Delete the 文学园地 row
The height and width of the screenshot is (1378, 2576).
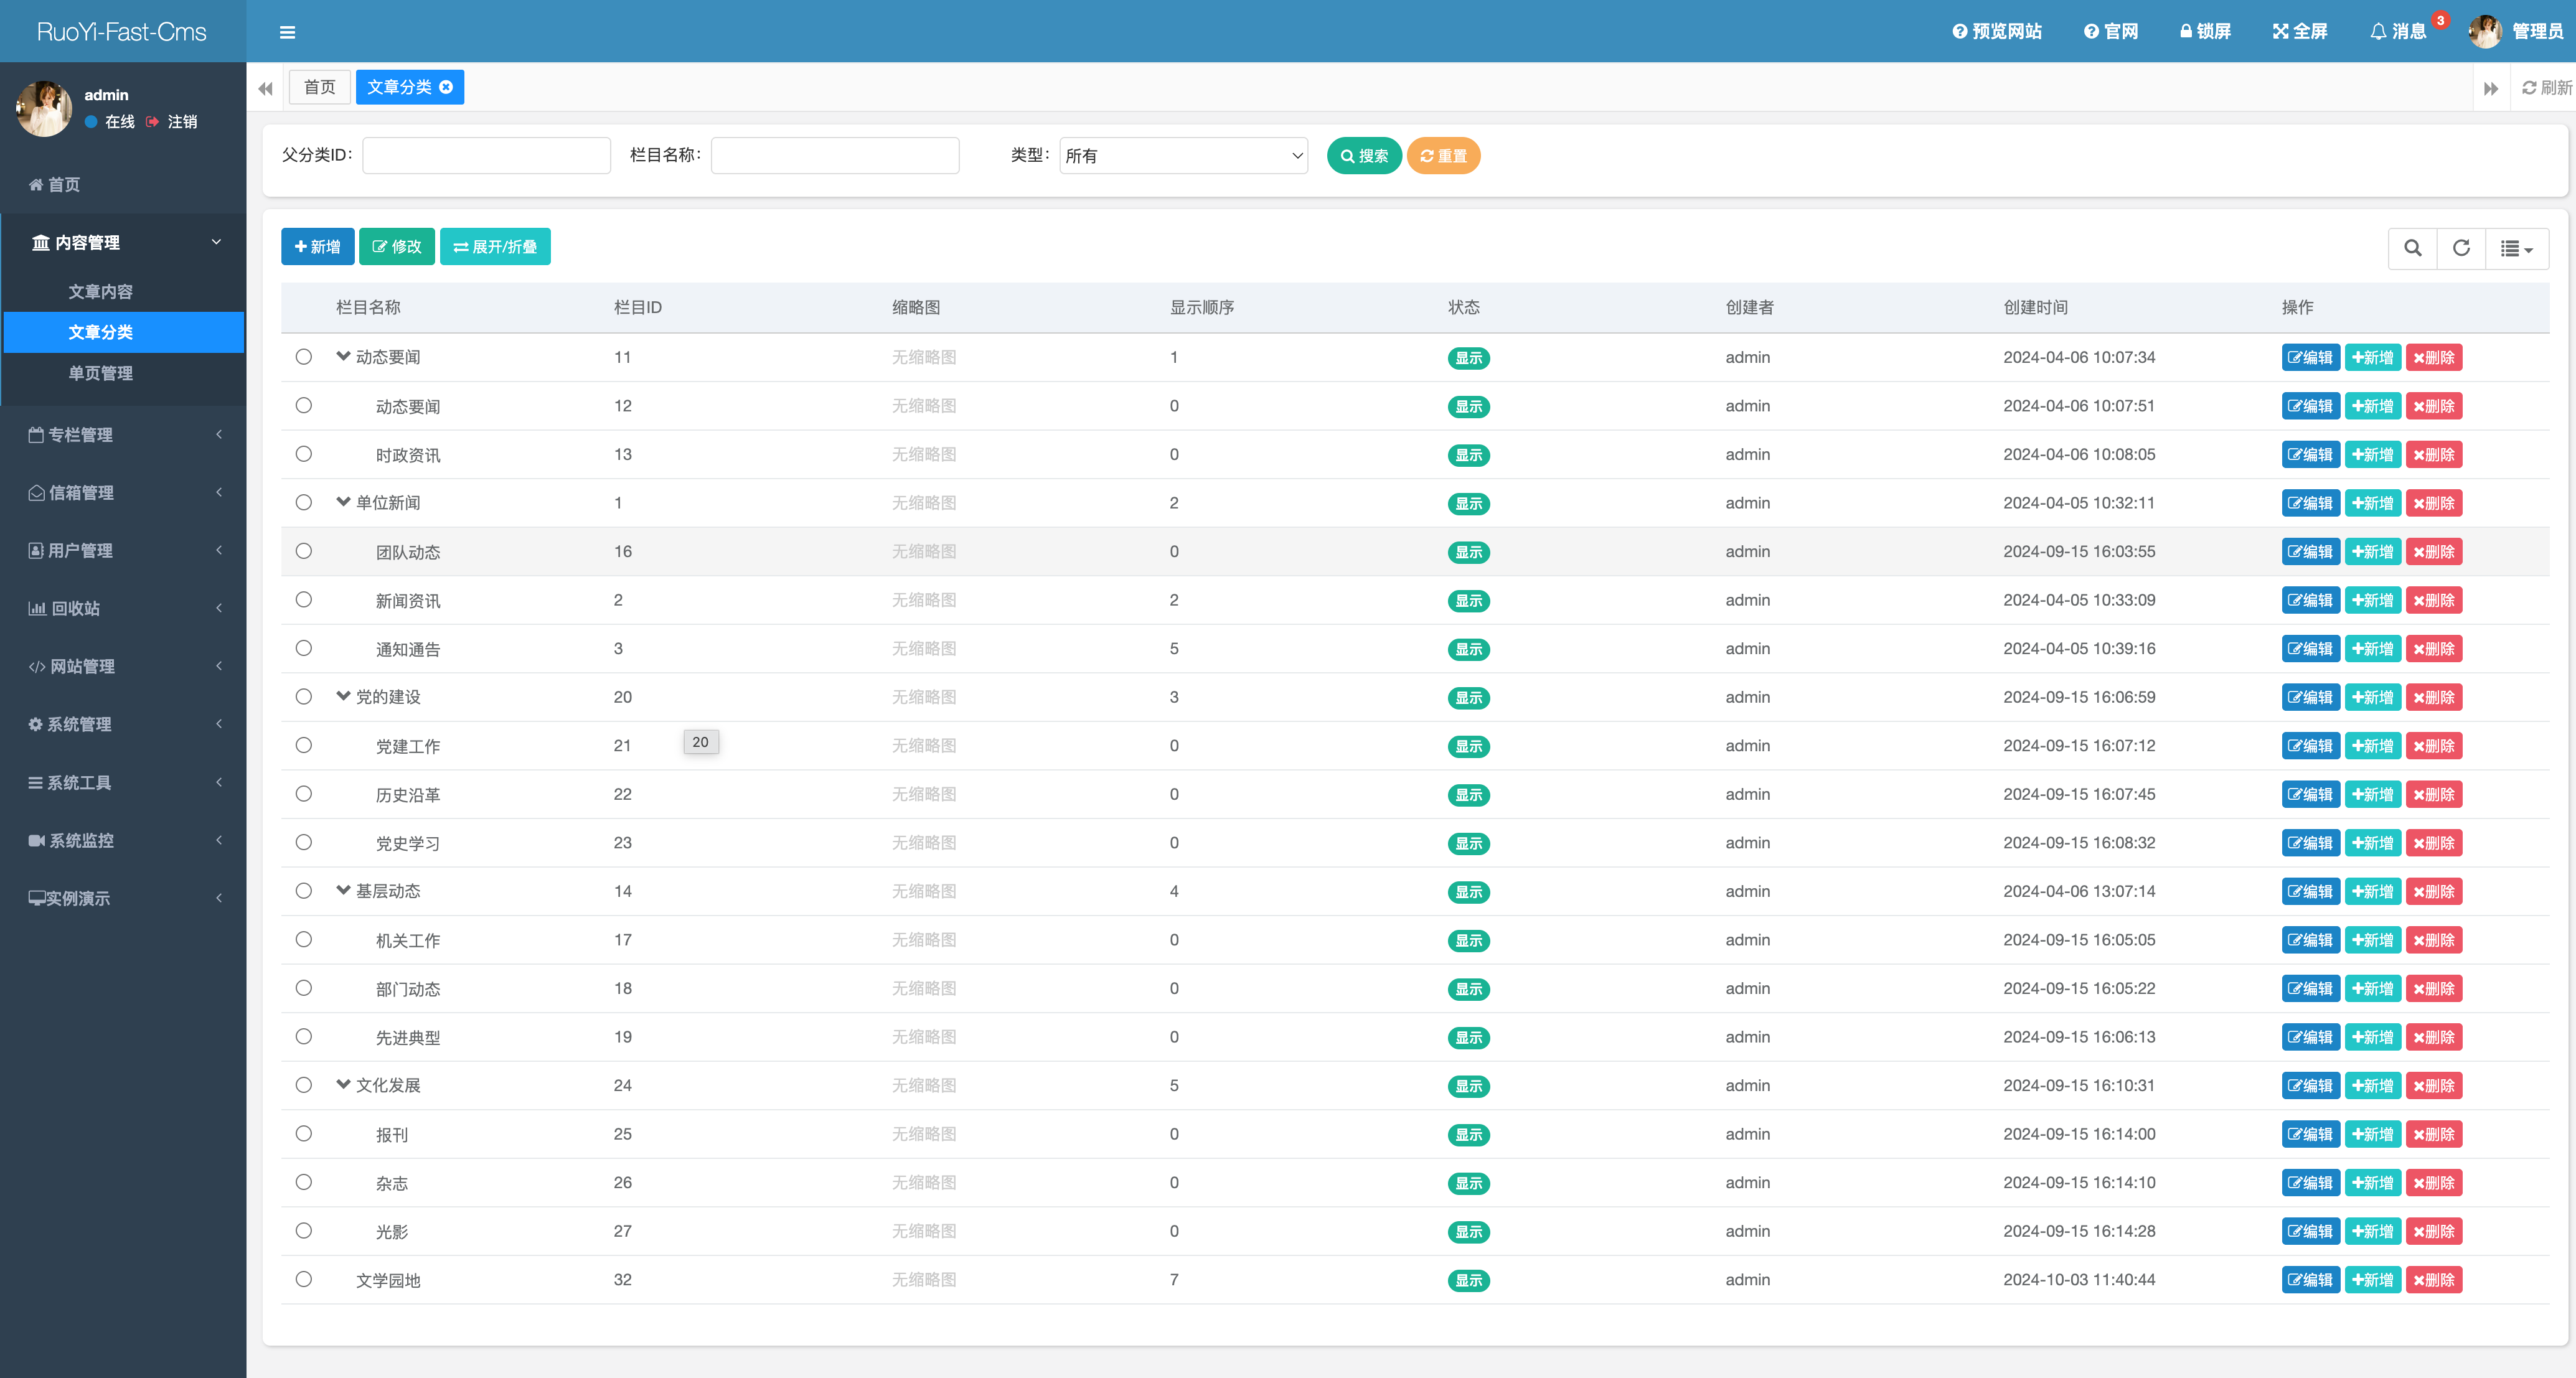pos(2434,1280)
